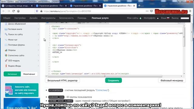Close the second Управление дизайном tab
This screenshot has width=194, height=109.
pos(100,6)
